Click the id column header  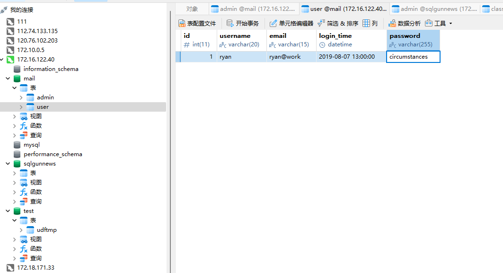(199, 40)
